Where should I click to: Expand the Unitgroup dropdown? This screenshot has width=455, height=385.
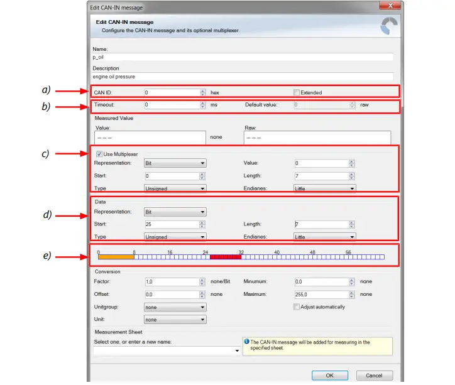click(x=175, y=307)
